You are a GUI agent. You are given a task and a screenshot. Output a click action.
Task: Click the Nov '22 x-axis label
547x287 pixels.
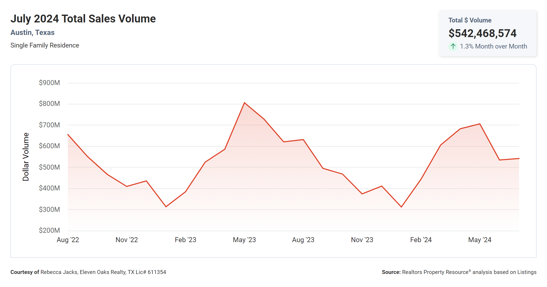pyautogui.click(x=127, y=240)
